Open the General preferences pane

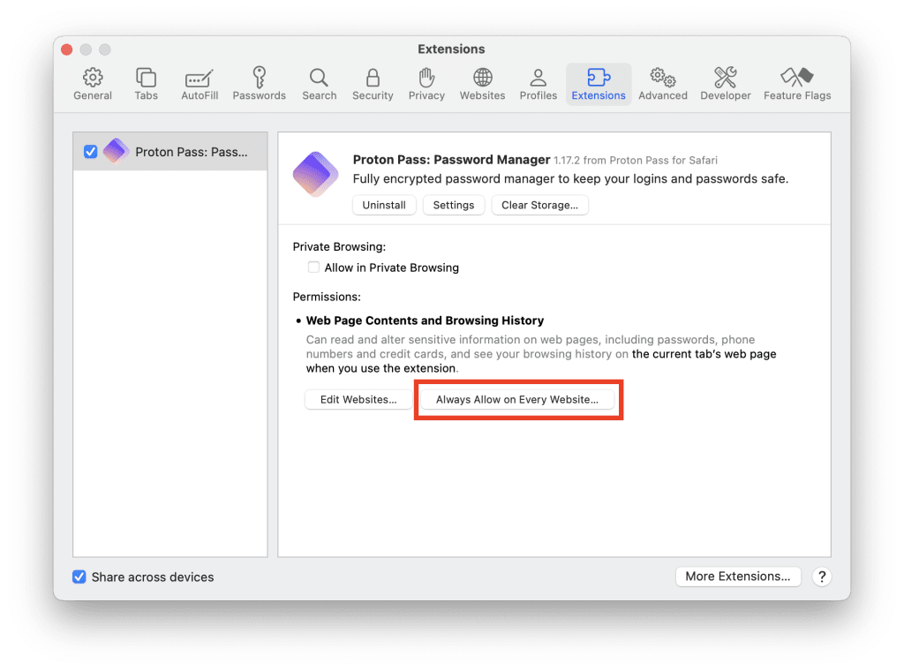click(92, 84)
